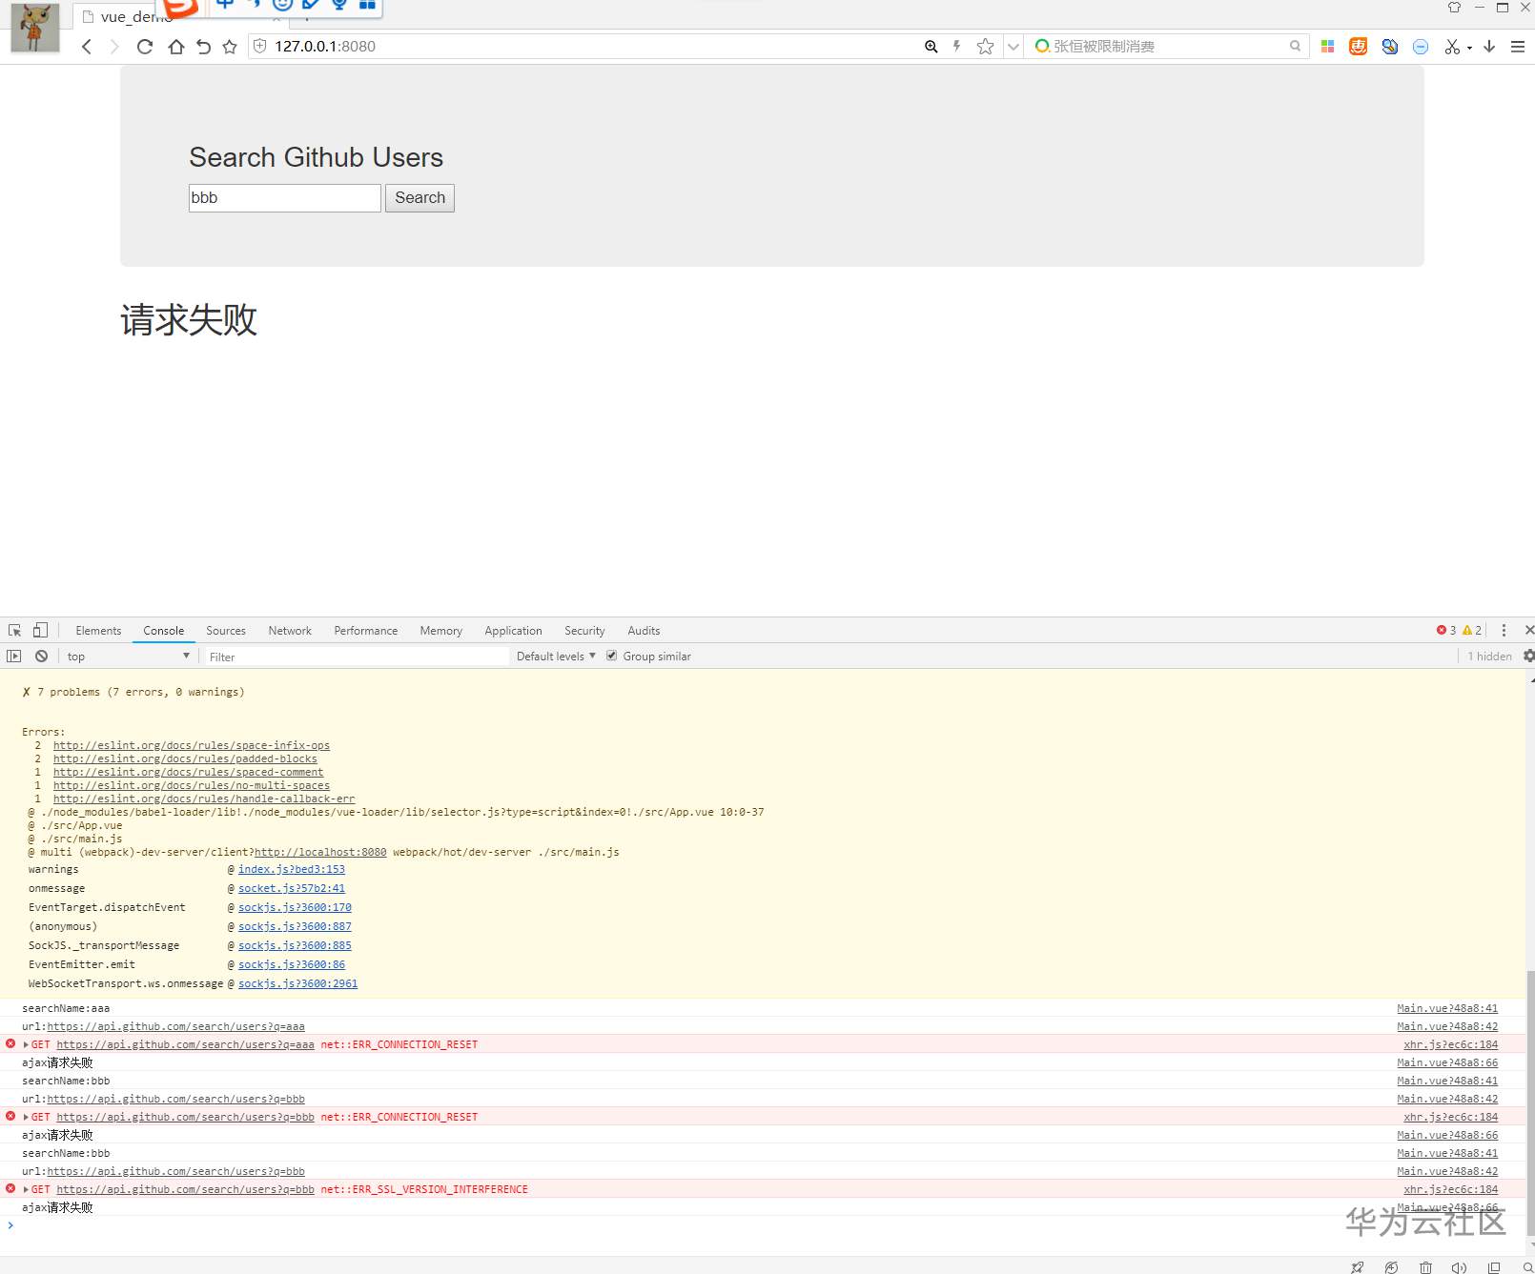The width and height of the screenshot is (1535, 1274).
Task: Open the skin changer shirt icon
Action: (x=1454, y=8)
